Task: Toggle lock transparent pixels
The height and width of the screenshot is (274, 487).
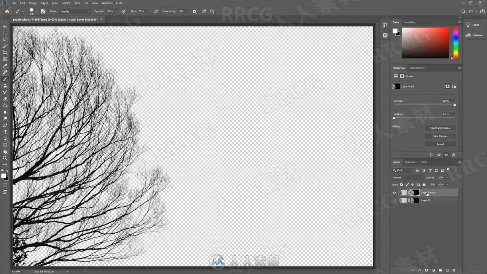Action: tap(401, 185)
